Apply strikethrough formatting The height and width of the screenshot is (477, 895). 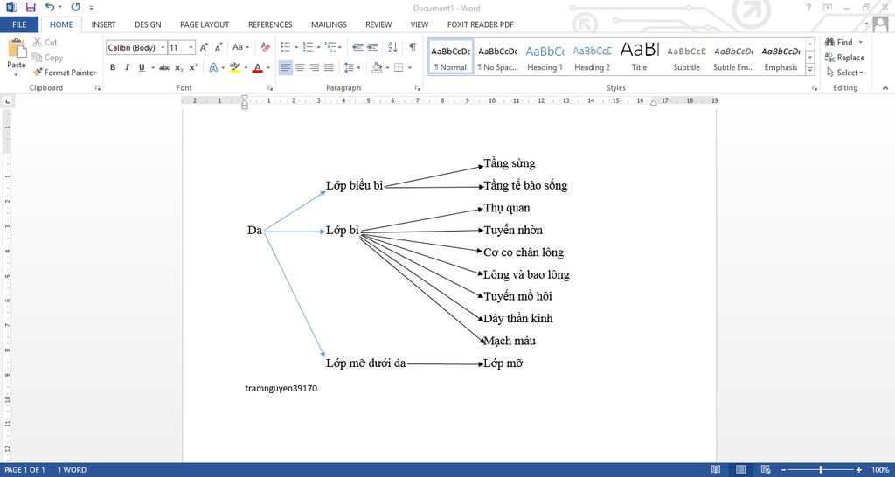click(164, 67)
